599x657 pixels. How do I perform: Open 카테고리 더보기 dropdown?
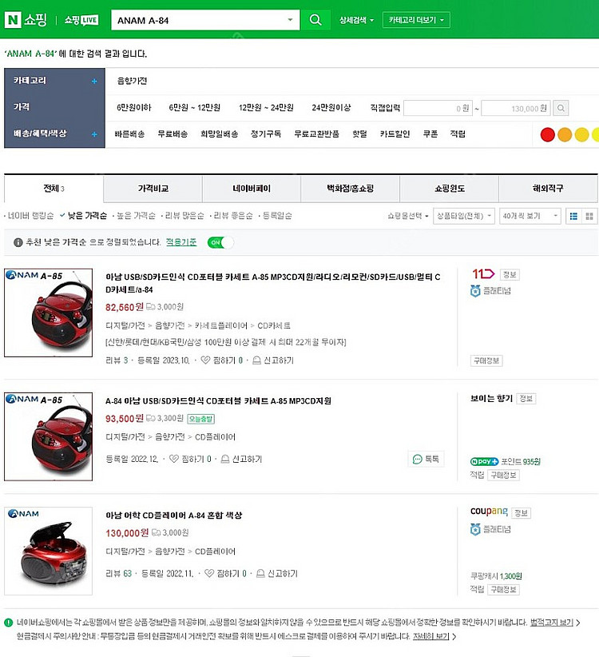tap(416, 20)
